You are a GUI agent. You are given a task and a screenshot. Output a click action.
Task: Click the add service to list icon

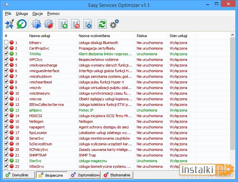click(x=63, y=24)
